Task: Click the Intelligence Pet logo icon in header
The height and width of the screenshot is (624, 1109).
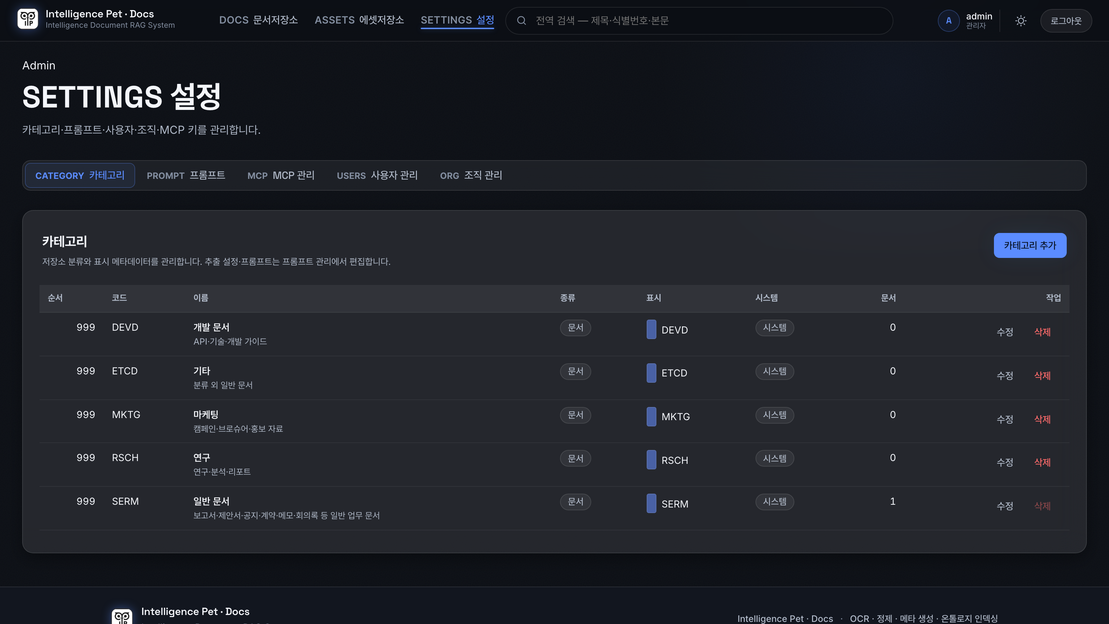Action: [28, 19]
